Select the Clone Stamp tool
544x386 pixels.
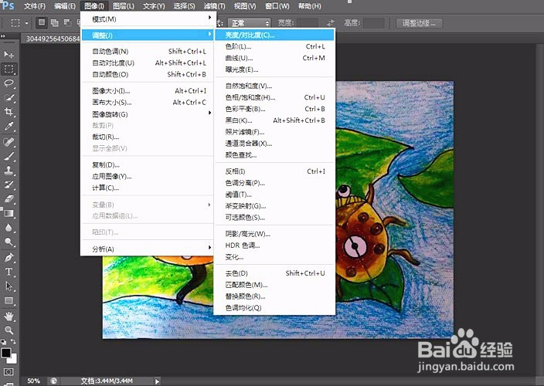click(8, 170)
